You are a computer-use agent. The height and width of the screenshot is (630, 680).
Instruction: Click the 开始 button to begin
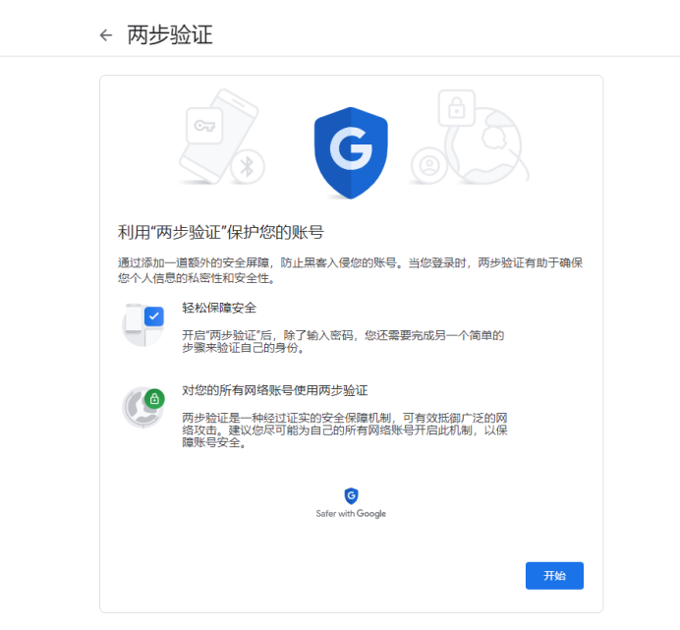[554, 575]
